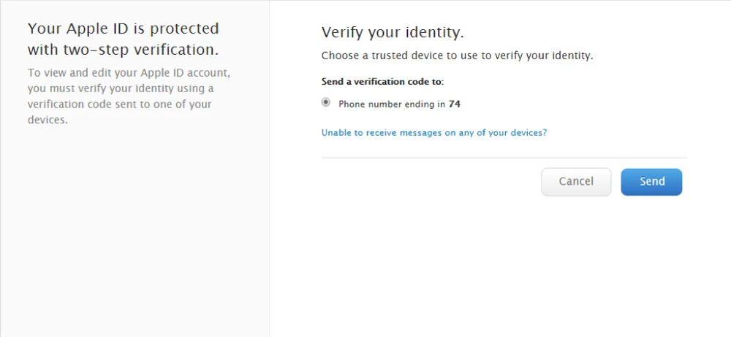Open the Unable to receive messages link

[434, 133]
